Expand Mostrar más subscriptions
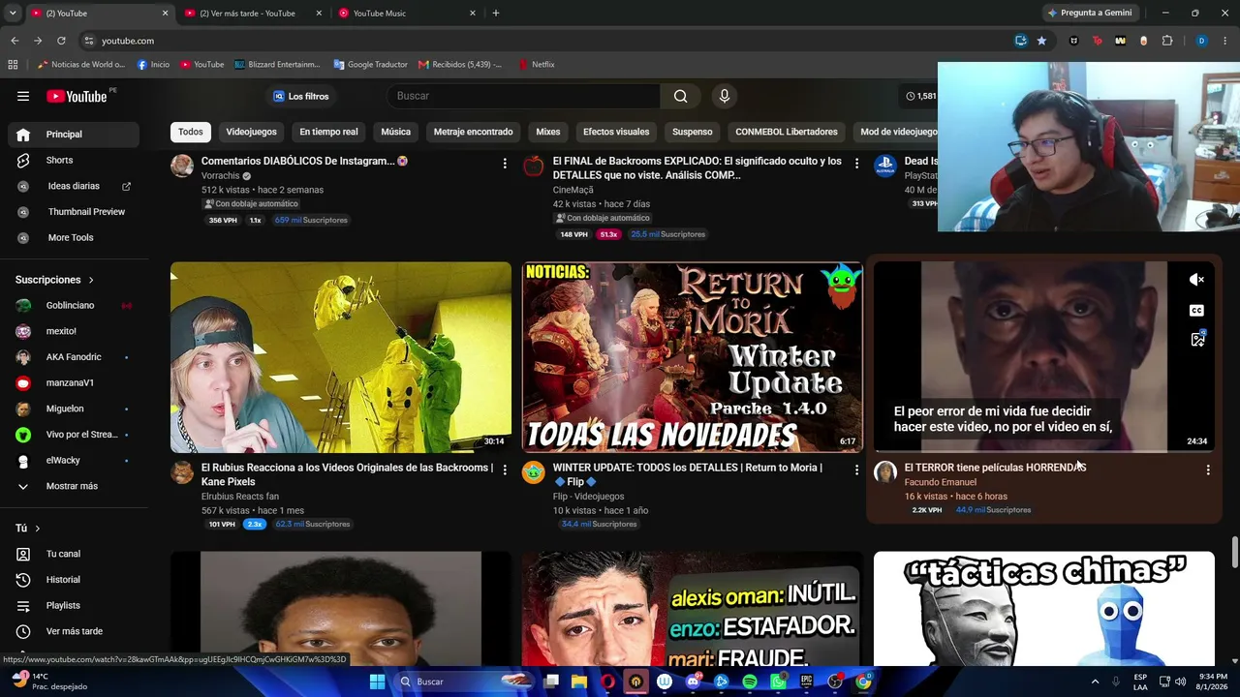1240x697 pixels. 74,486
